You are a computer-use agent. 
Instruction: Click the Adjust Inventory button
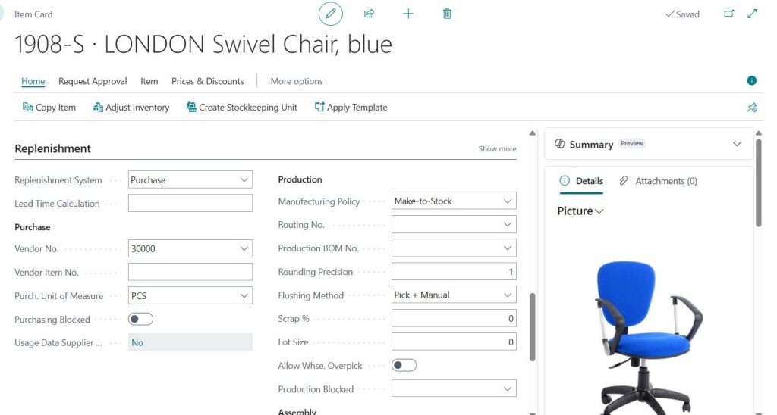click(x=131, y=108)
